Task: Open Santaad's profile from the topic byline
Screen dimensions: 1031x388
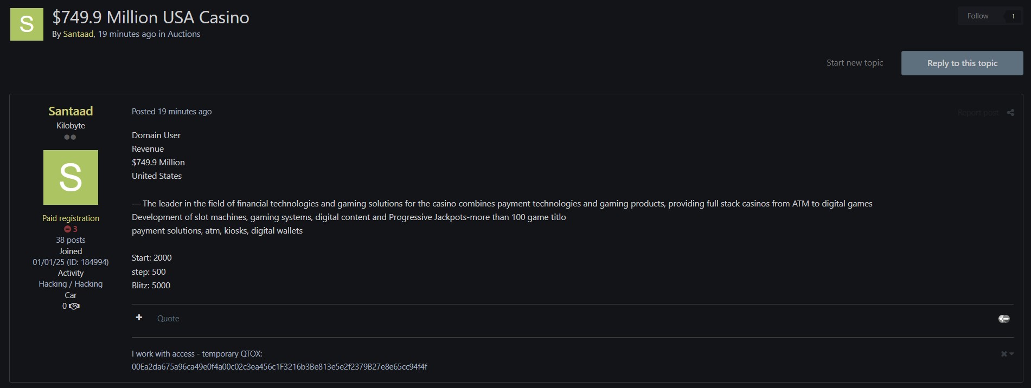Action: pyautogui.click(x=78, y=34)
